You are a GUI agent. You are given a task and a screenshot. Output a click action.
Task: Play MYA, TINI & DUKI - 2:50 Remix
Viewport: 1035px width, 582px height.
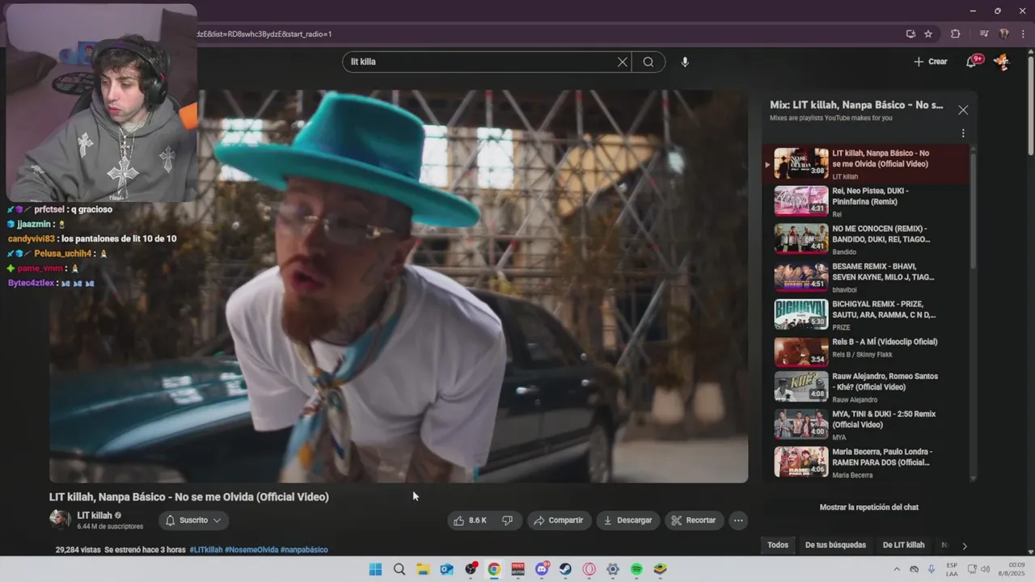[865, 424]
